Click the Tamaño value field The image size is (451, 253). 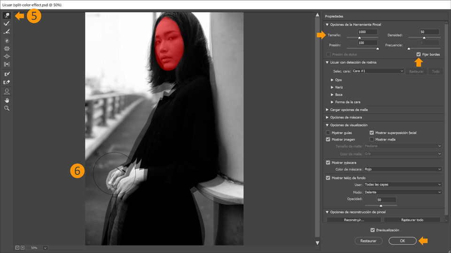point(367,32)
